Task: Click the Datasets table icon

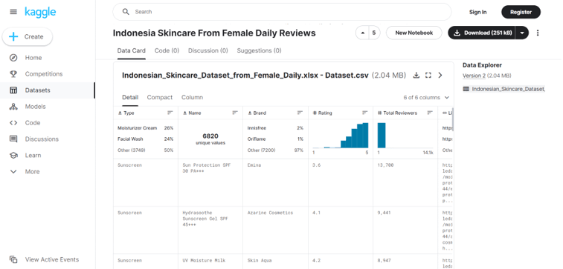Action: [x=13, y=90]
